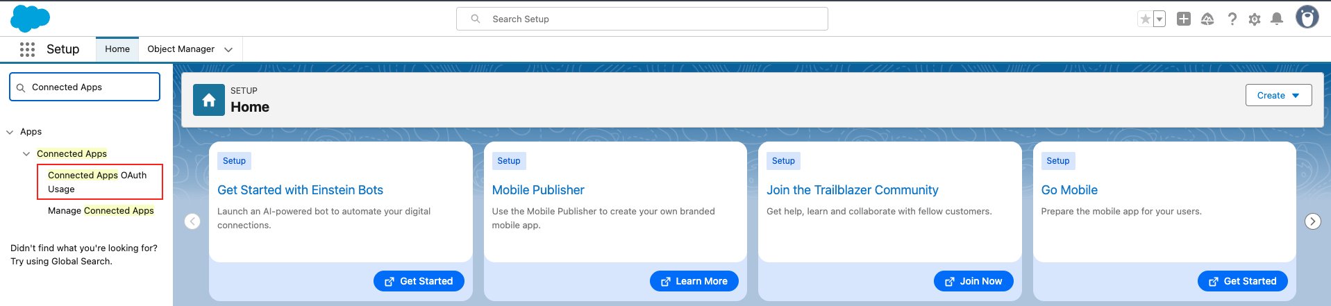Open the favorites list dropdown arrow
This screenshot has height=306, width=1331.
click(1160, 19)
